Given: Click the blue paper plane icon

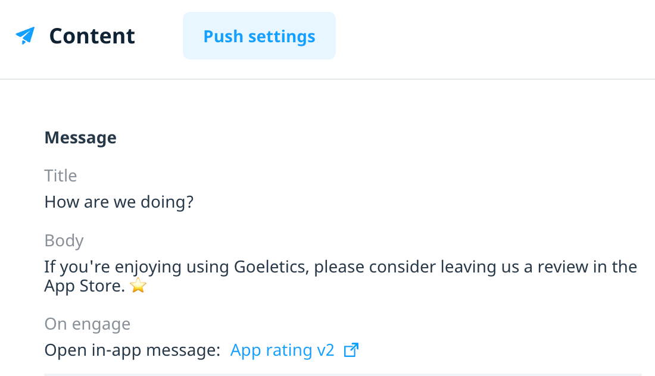Looking at the screenshot, I should pos(25,36).
